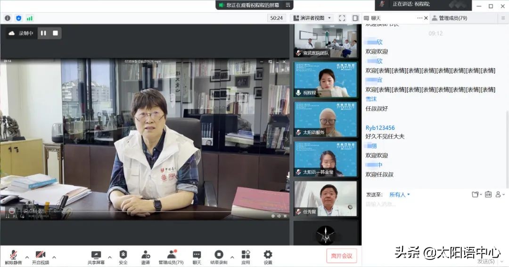Stop the cloud recording with square button
509x267 pixels.
55,33
